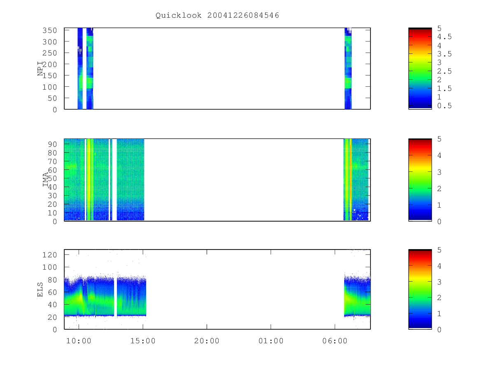Click the 2.5 label on NPI colorbar
494x370 pixels.
point(444,72)
